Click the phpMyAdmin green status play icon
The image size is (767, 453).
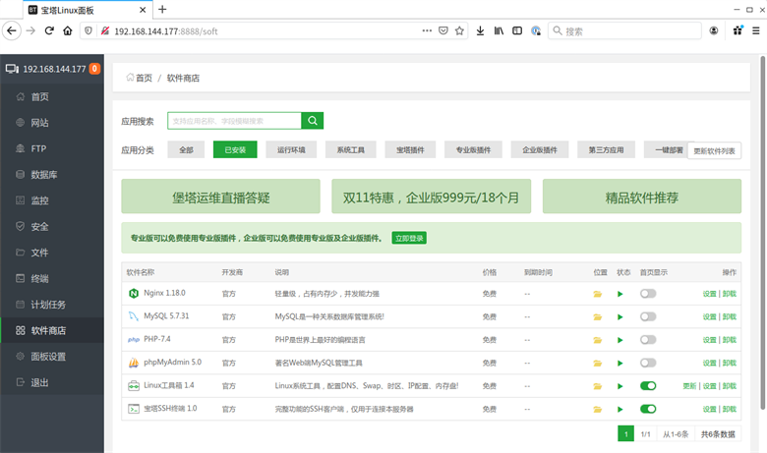point(620,363)
